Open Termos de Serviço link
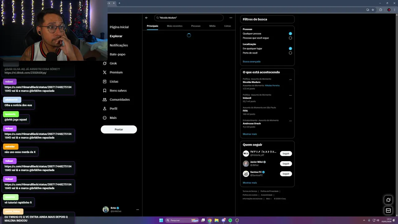The height and width of the screenshot is (224, 398). [x=250, y=191]
